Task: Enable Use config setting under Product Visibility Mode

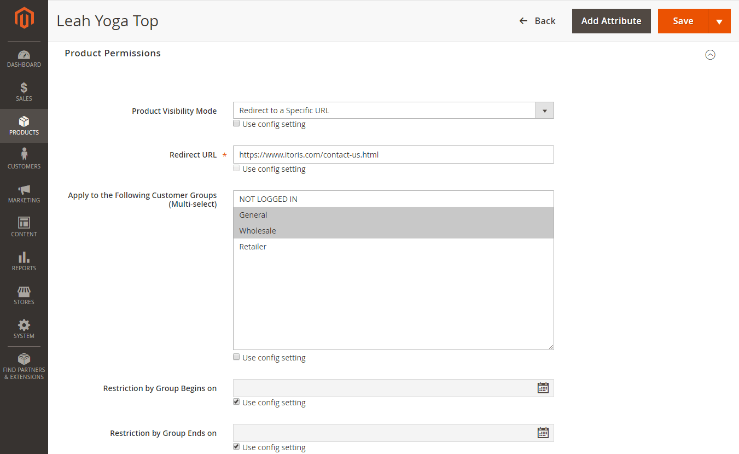Action: pyautogui.click(x=236, y=123)
